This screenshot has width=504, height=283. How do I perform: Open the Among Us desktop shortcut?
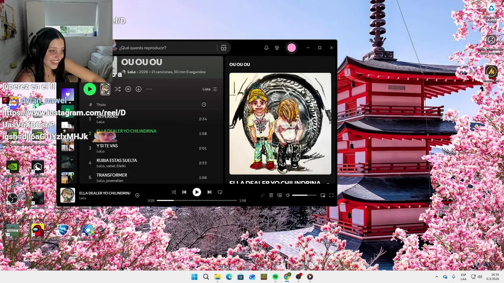coord(37,232)
